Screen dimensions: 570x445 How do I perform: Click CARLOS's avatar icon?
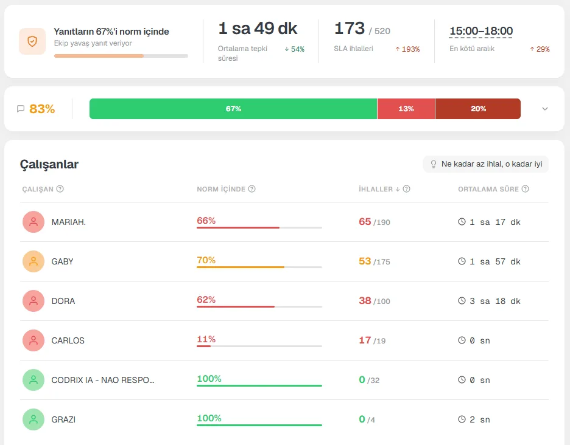pos(33,340)
